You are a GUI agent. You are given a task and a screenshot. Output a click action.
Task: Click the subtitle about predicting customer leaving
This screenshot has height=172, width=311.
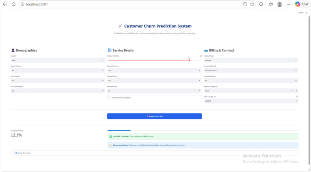coord(154,33)
